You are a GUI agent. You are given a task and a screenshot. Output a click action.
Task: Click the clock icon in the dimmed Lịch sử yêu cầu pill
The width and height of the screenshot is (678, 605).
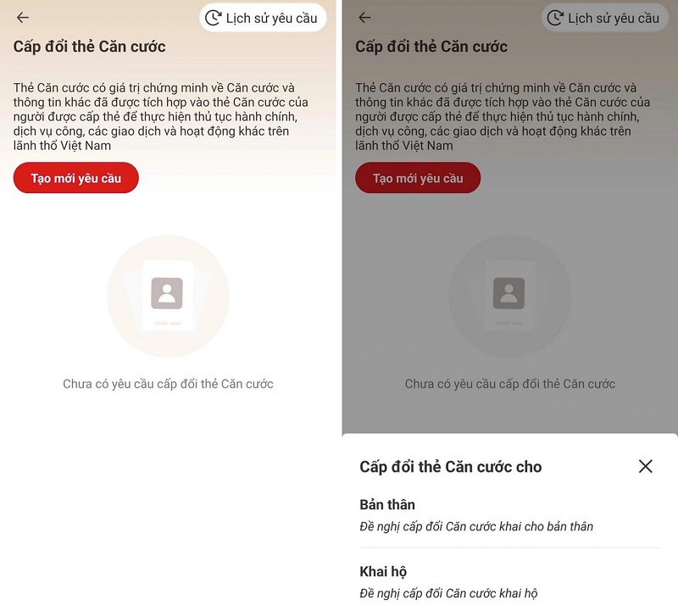tap(555, 18)
